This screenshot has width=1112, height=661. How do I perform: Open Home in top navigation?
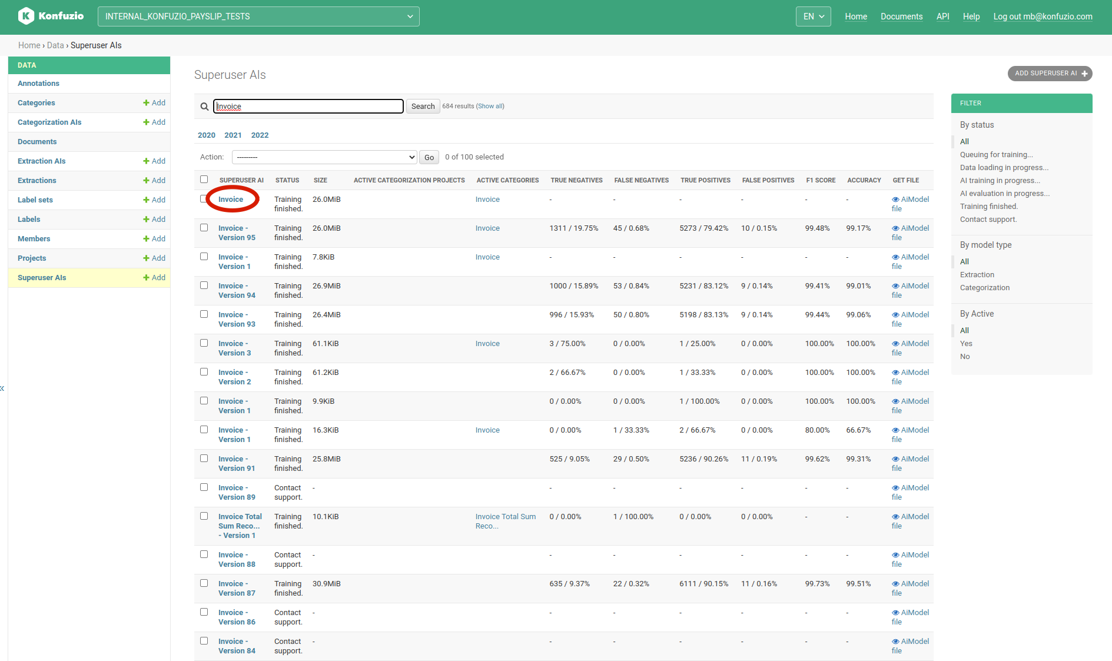point(856,16)
